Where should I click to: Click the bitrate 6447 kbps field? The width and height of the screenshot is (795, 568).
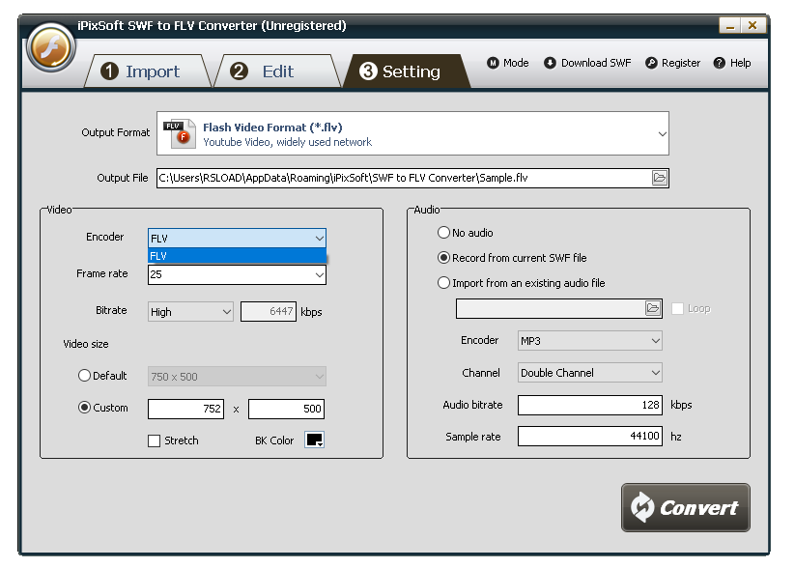pos(269,311)
